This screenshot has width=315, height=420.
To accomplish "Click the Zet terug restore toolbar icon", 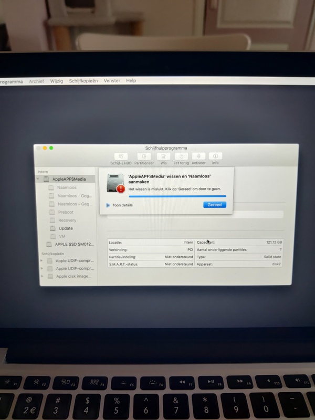I will (181, 156).
